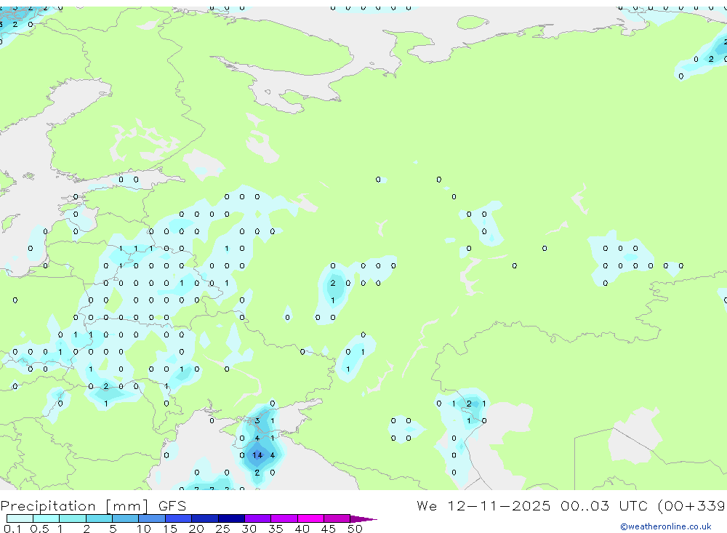This screenshot has width=727, height=533.
Task: Click the '40' legend scale label
Action: click(x=302, y=529)
